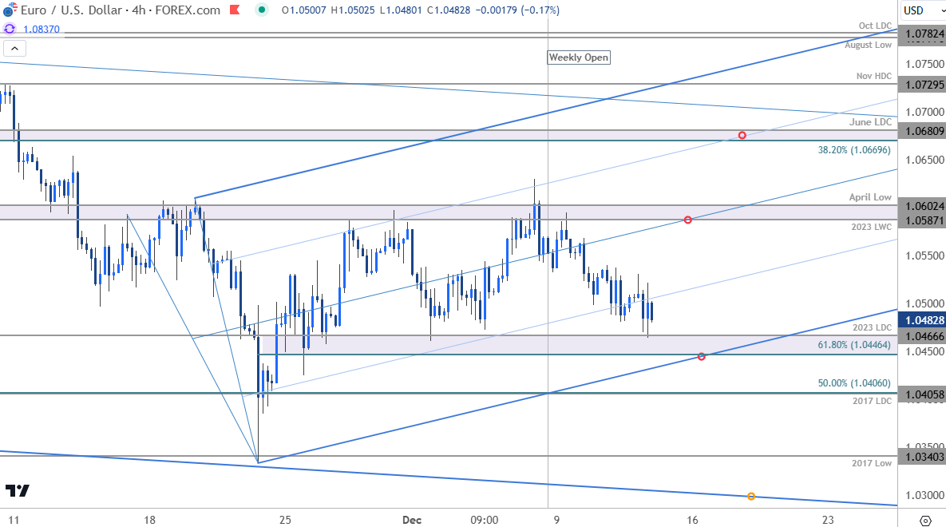
Task: Select the current price label 1.04828
Action: pyautogui.click(x=922, y=320)
